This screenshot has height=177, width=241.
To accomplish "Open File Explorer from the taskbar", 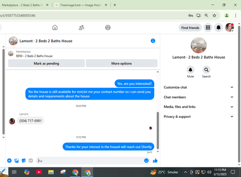I will [51, 172].
